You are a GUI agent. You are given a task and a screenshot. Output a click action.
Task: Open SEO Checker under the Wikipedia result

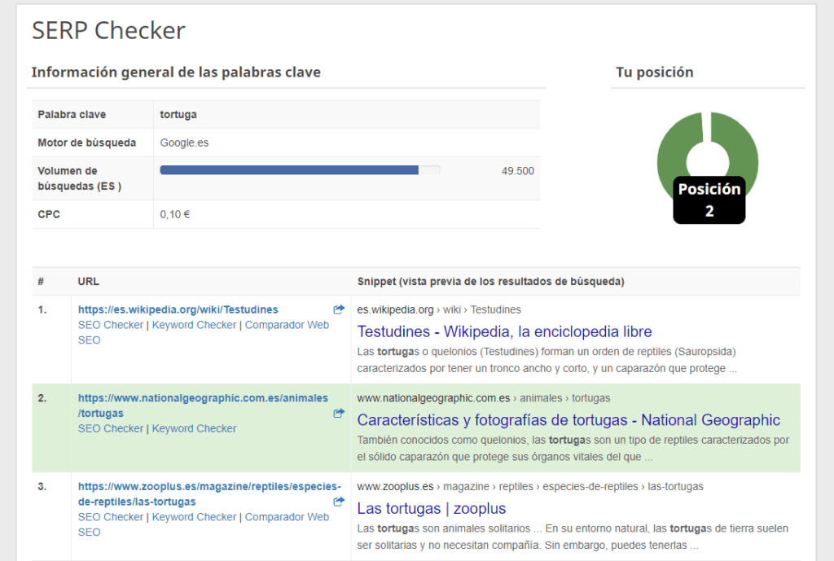tap(110, 324)
